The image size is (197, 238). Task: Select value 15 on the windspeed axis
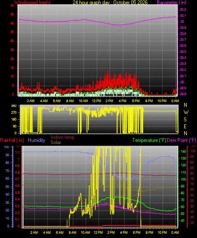12,68
